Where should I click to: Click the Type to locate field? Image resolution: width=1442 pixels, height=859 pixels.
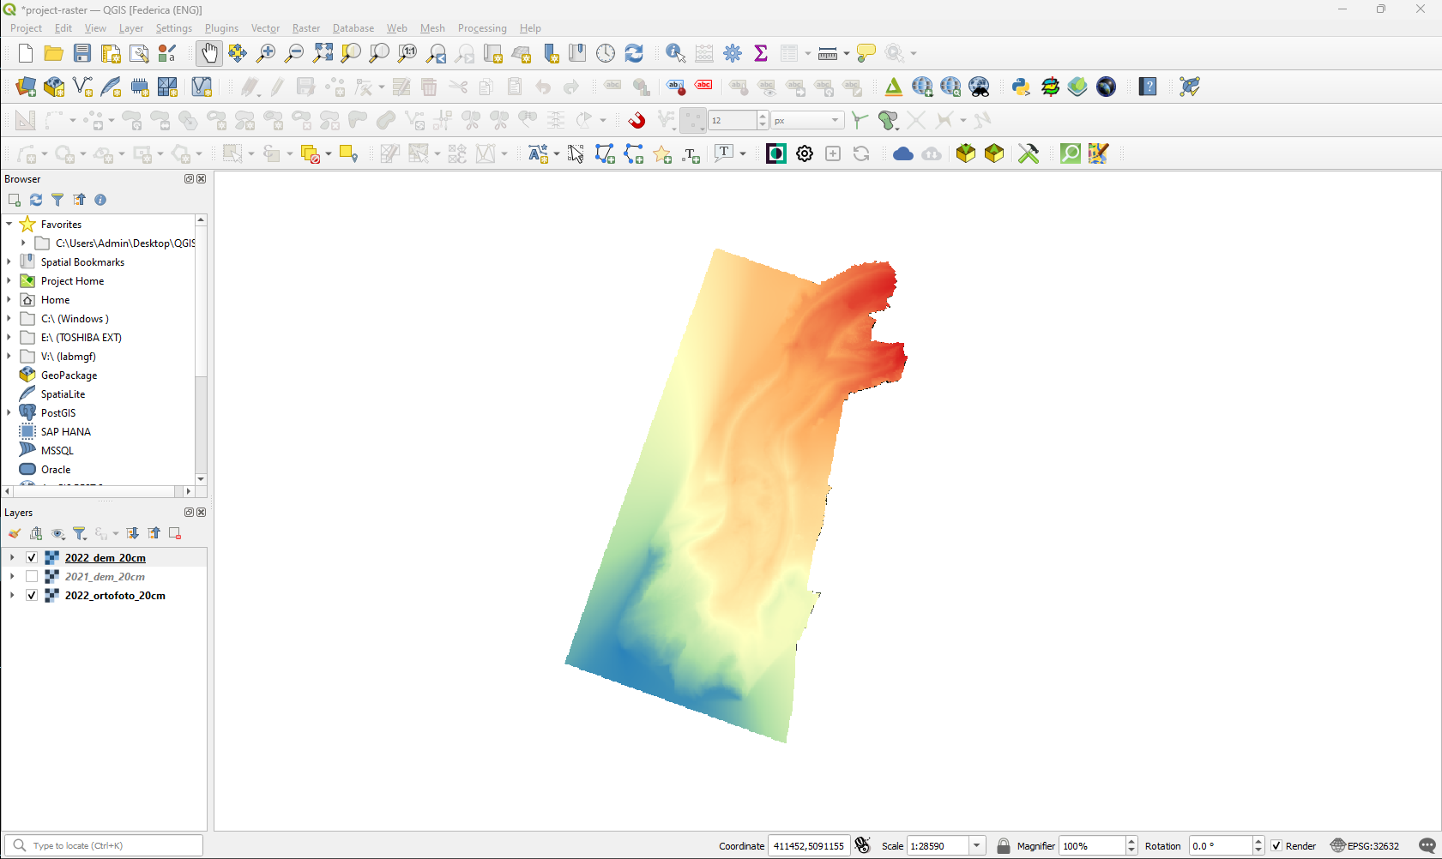(105, 846)
